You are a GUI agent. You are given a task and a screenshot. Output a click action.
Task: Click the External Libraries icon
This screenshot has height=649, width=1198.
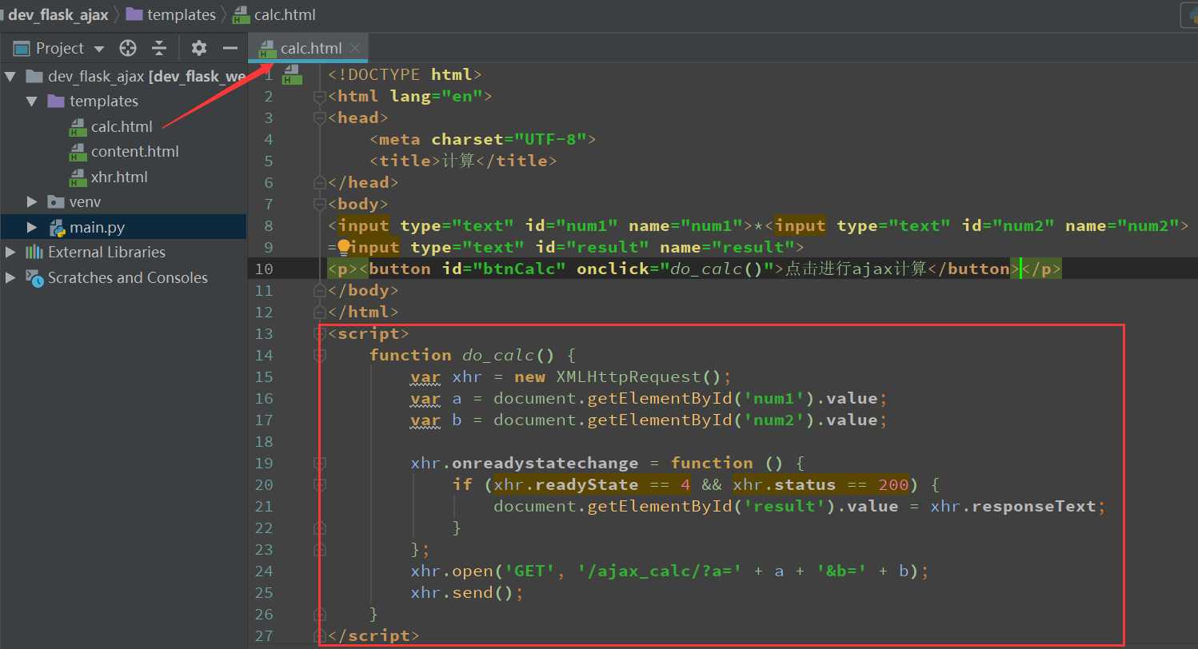click(x=34, y=253)
